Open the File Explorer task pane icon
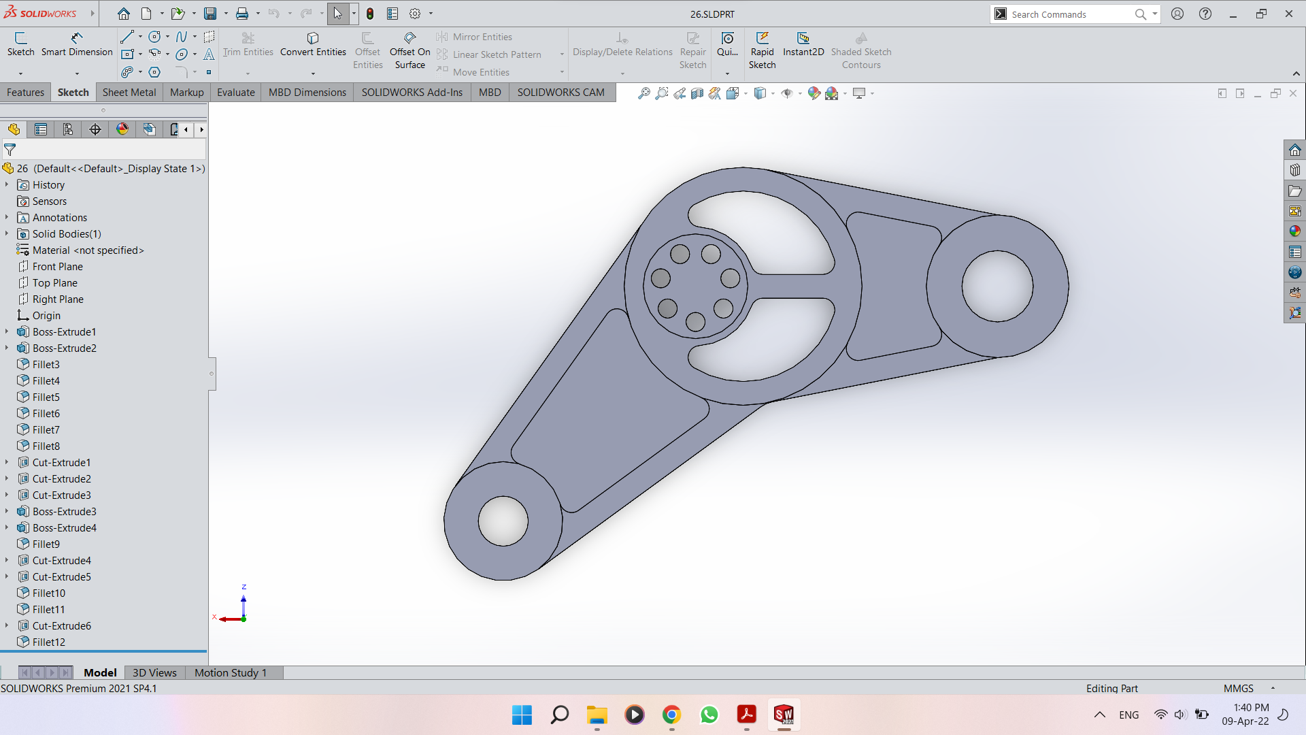This screenshot has height=735, width=1306. pyautogui.click(x=1295, y=191)
